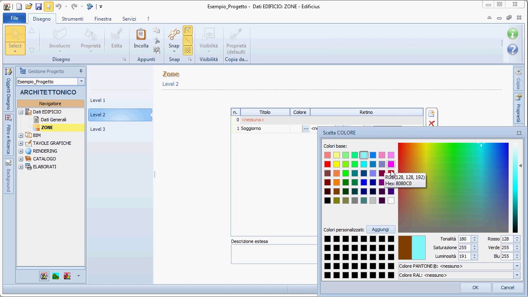Switch to the Finestra tab
Viewport: 528px width, 297px height.
tap(103, 19)
